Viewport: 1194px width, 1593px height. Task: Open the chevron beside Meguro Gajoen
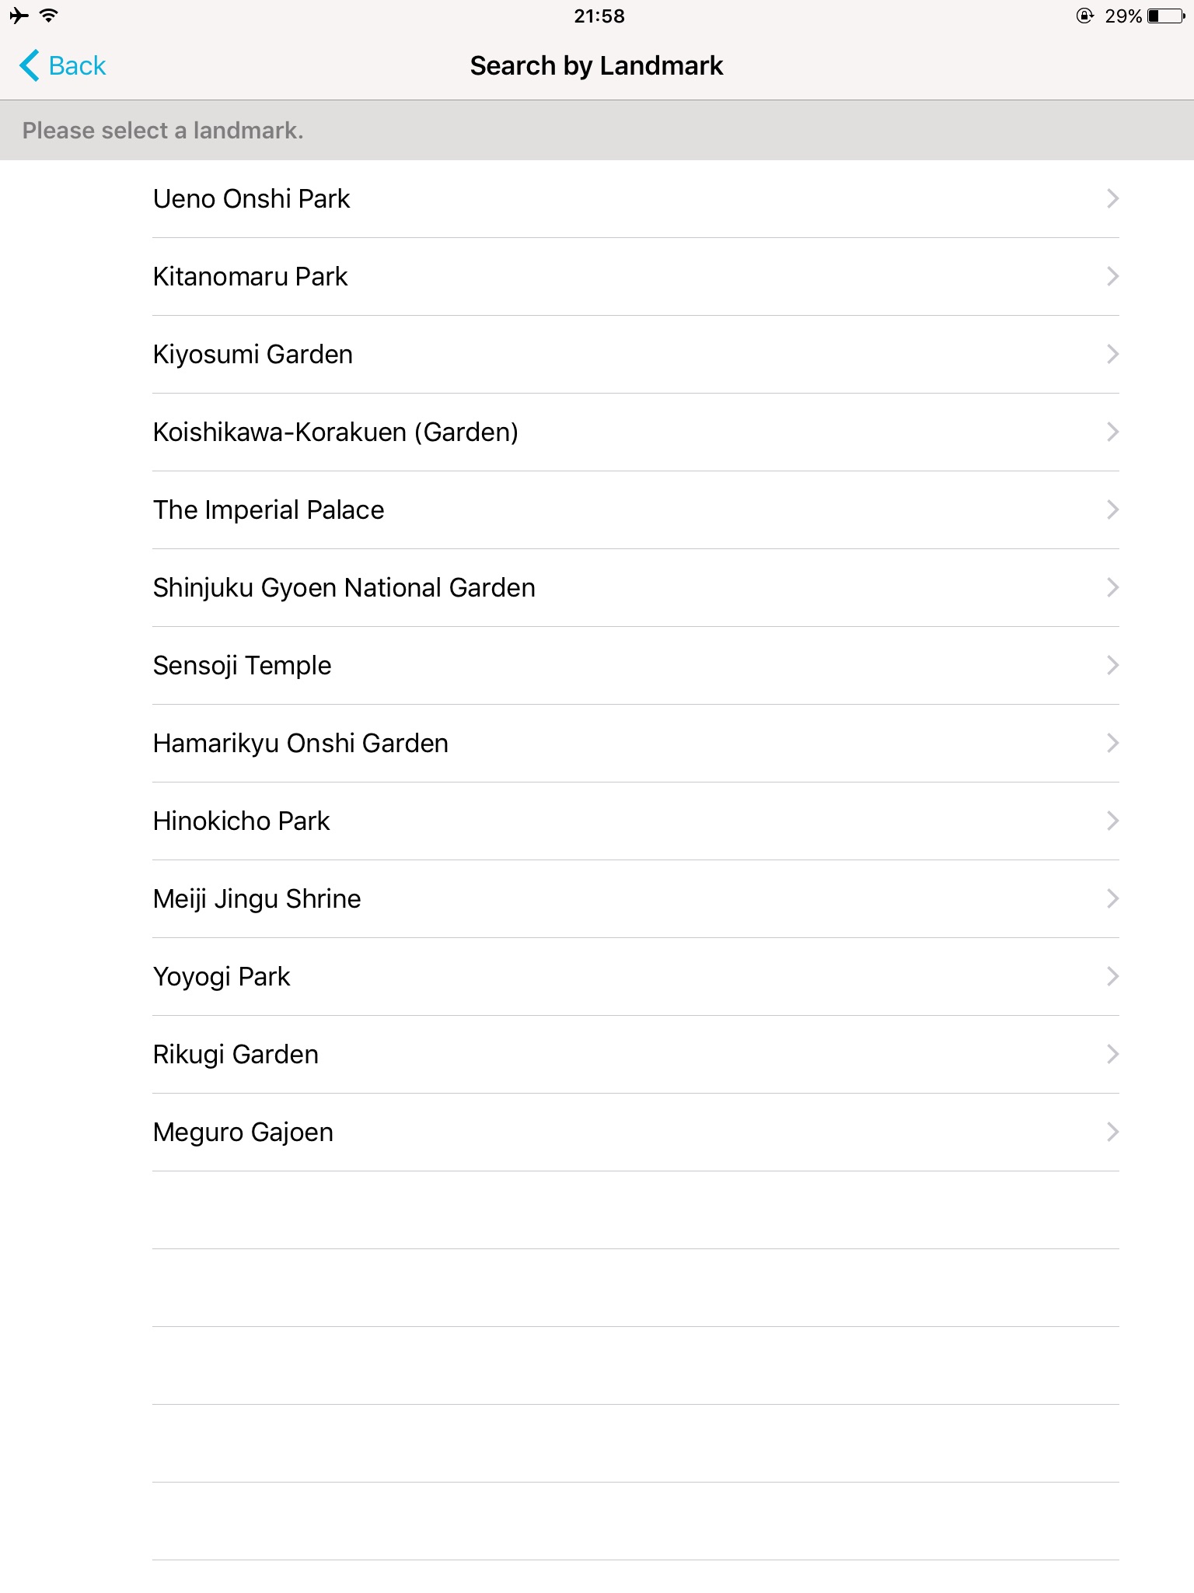(x=1112, y=1132)
